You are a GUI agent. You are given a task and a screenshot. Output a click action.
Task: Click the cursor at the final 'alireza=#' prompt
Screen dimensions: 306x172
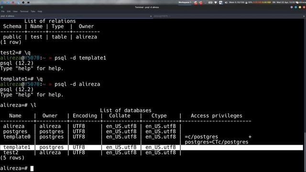[x=32, y=168]
